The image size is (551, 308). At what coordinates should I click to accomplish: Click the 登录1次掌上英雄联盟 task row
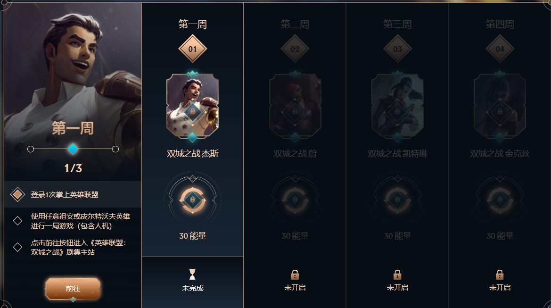click(x=73, y=194)
